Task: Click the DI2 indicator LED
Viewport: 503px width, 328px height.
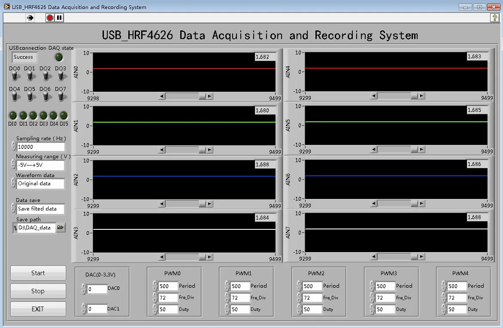Action: coord(33,115)
